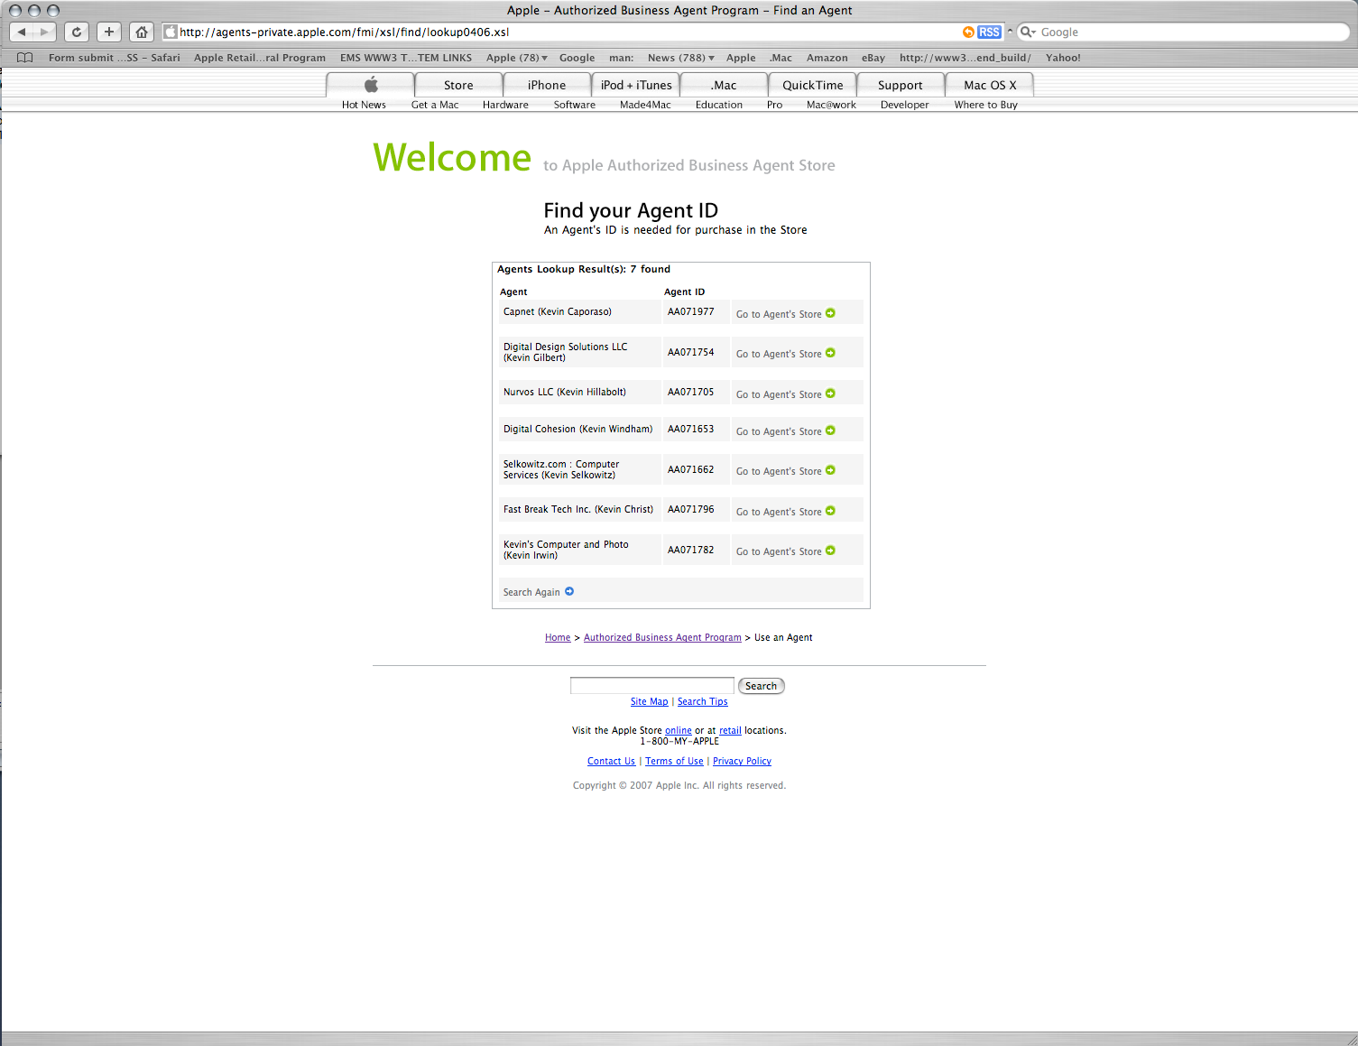Select Mac@work in the sub navigation

tap(831, 105)
